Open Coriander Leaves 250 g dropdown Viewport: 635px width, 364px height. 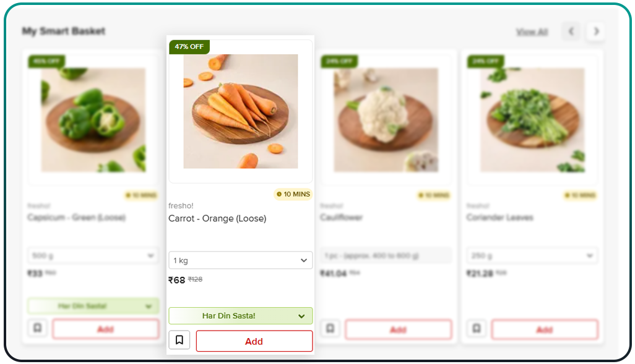point(532,256)
